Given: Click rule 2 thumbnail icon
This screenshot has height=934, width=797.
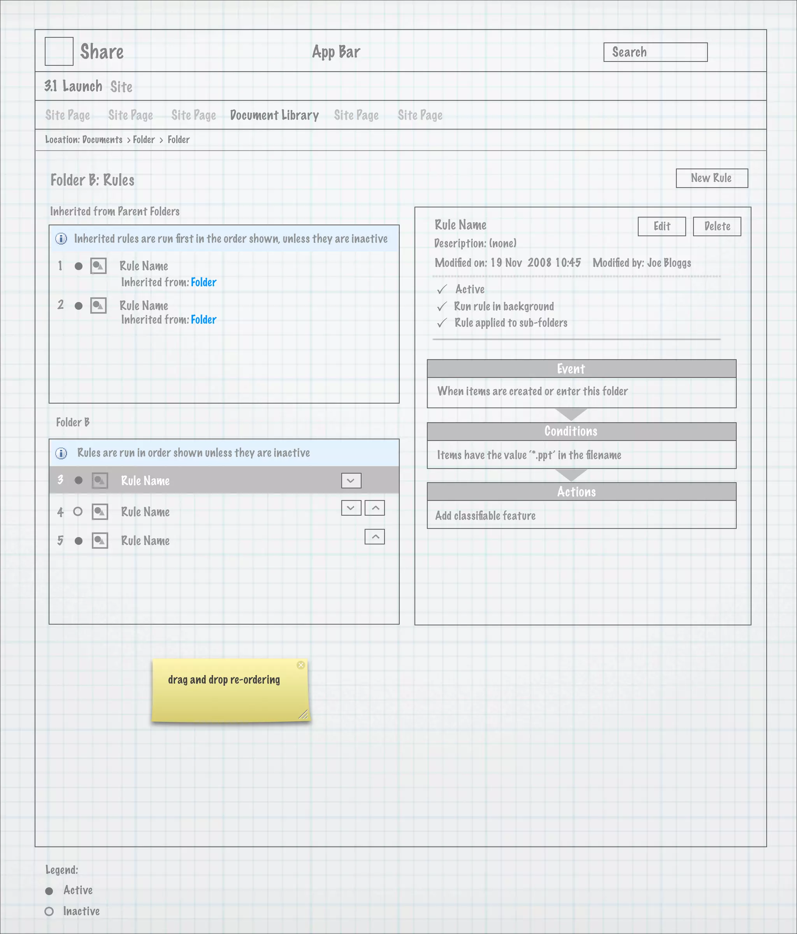Looking at the screenshot, I should 98,305.
